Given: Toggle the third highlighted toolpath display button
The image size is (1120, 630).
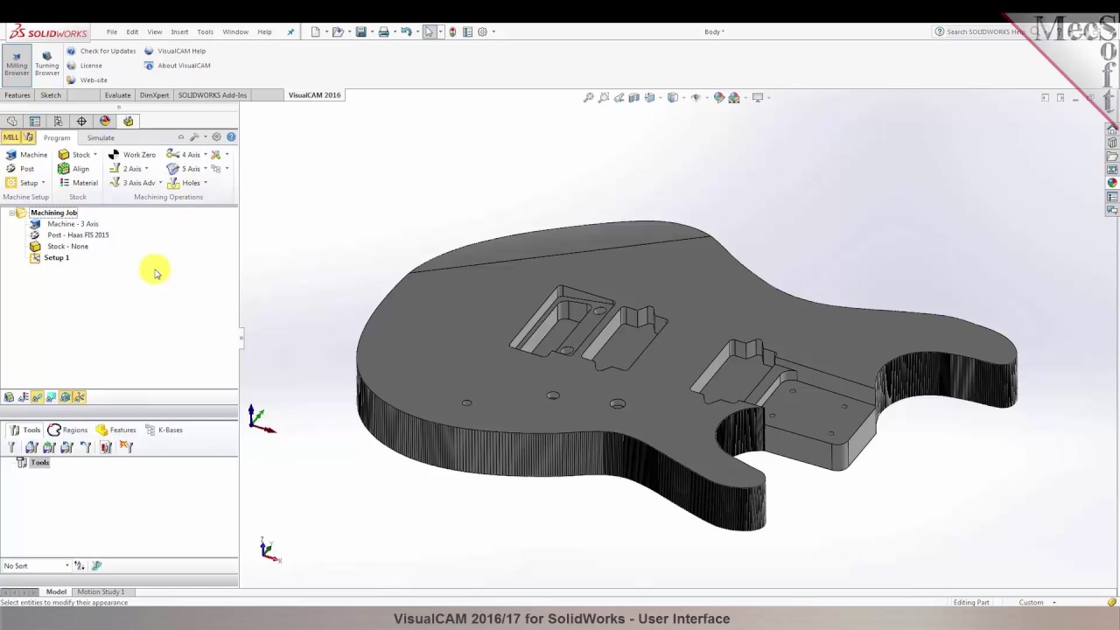Looking at the screenshot, I should click(x=37, y=397).
